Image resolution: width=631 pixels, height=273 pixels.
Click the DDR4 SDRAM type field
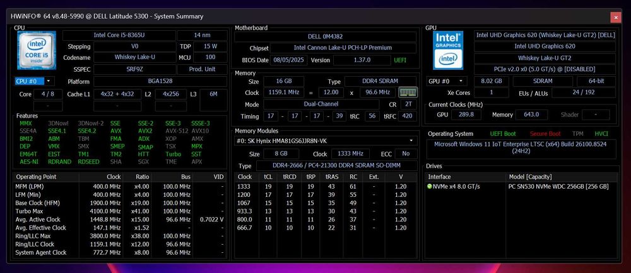[x=380, y=81]
